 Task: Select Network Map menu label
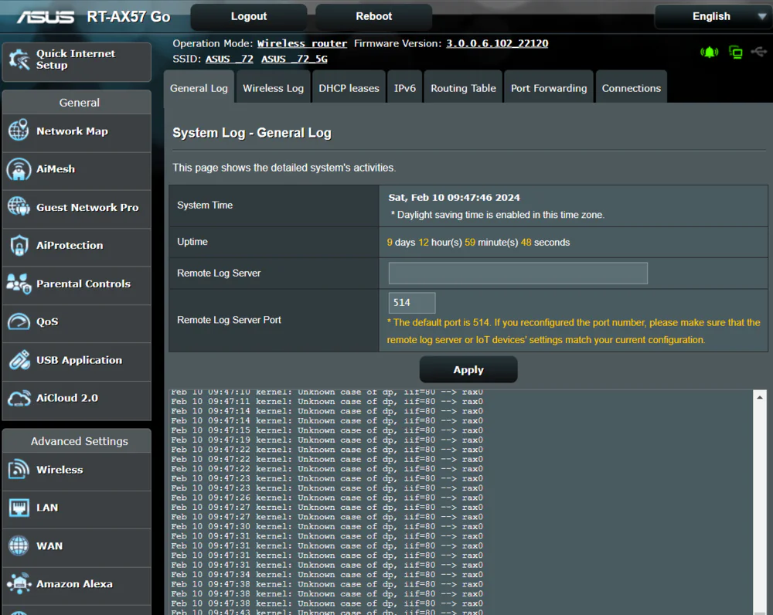tap(72, 131)
